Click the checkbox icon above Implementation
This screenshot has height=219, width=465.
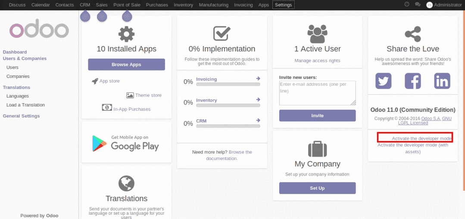(x=222, y=33)
